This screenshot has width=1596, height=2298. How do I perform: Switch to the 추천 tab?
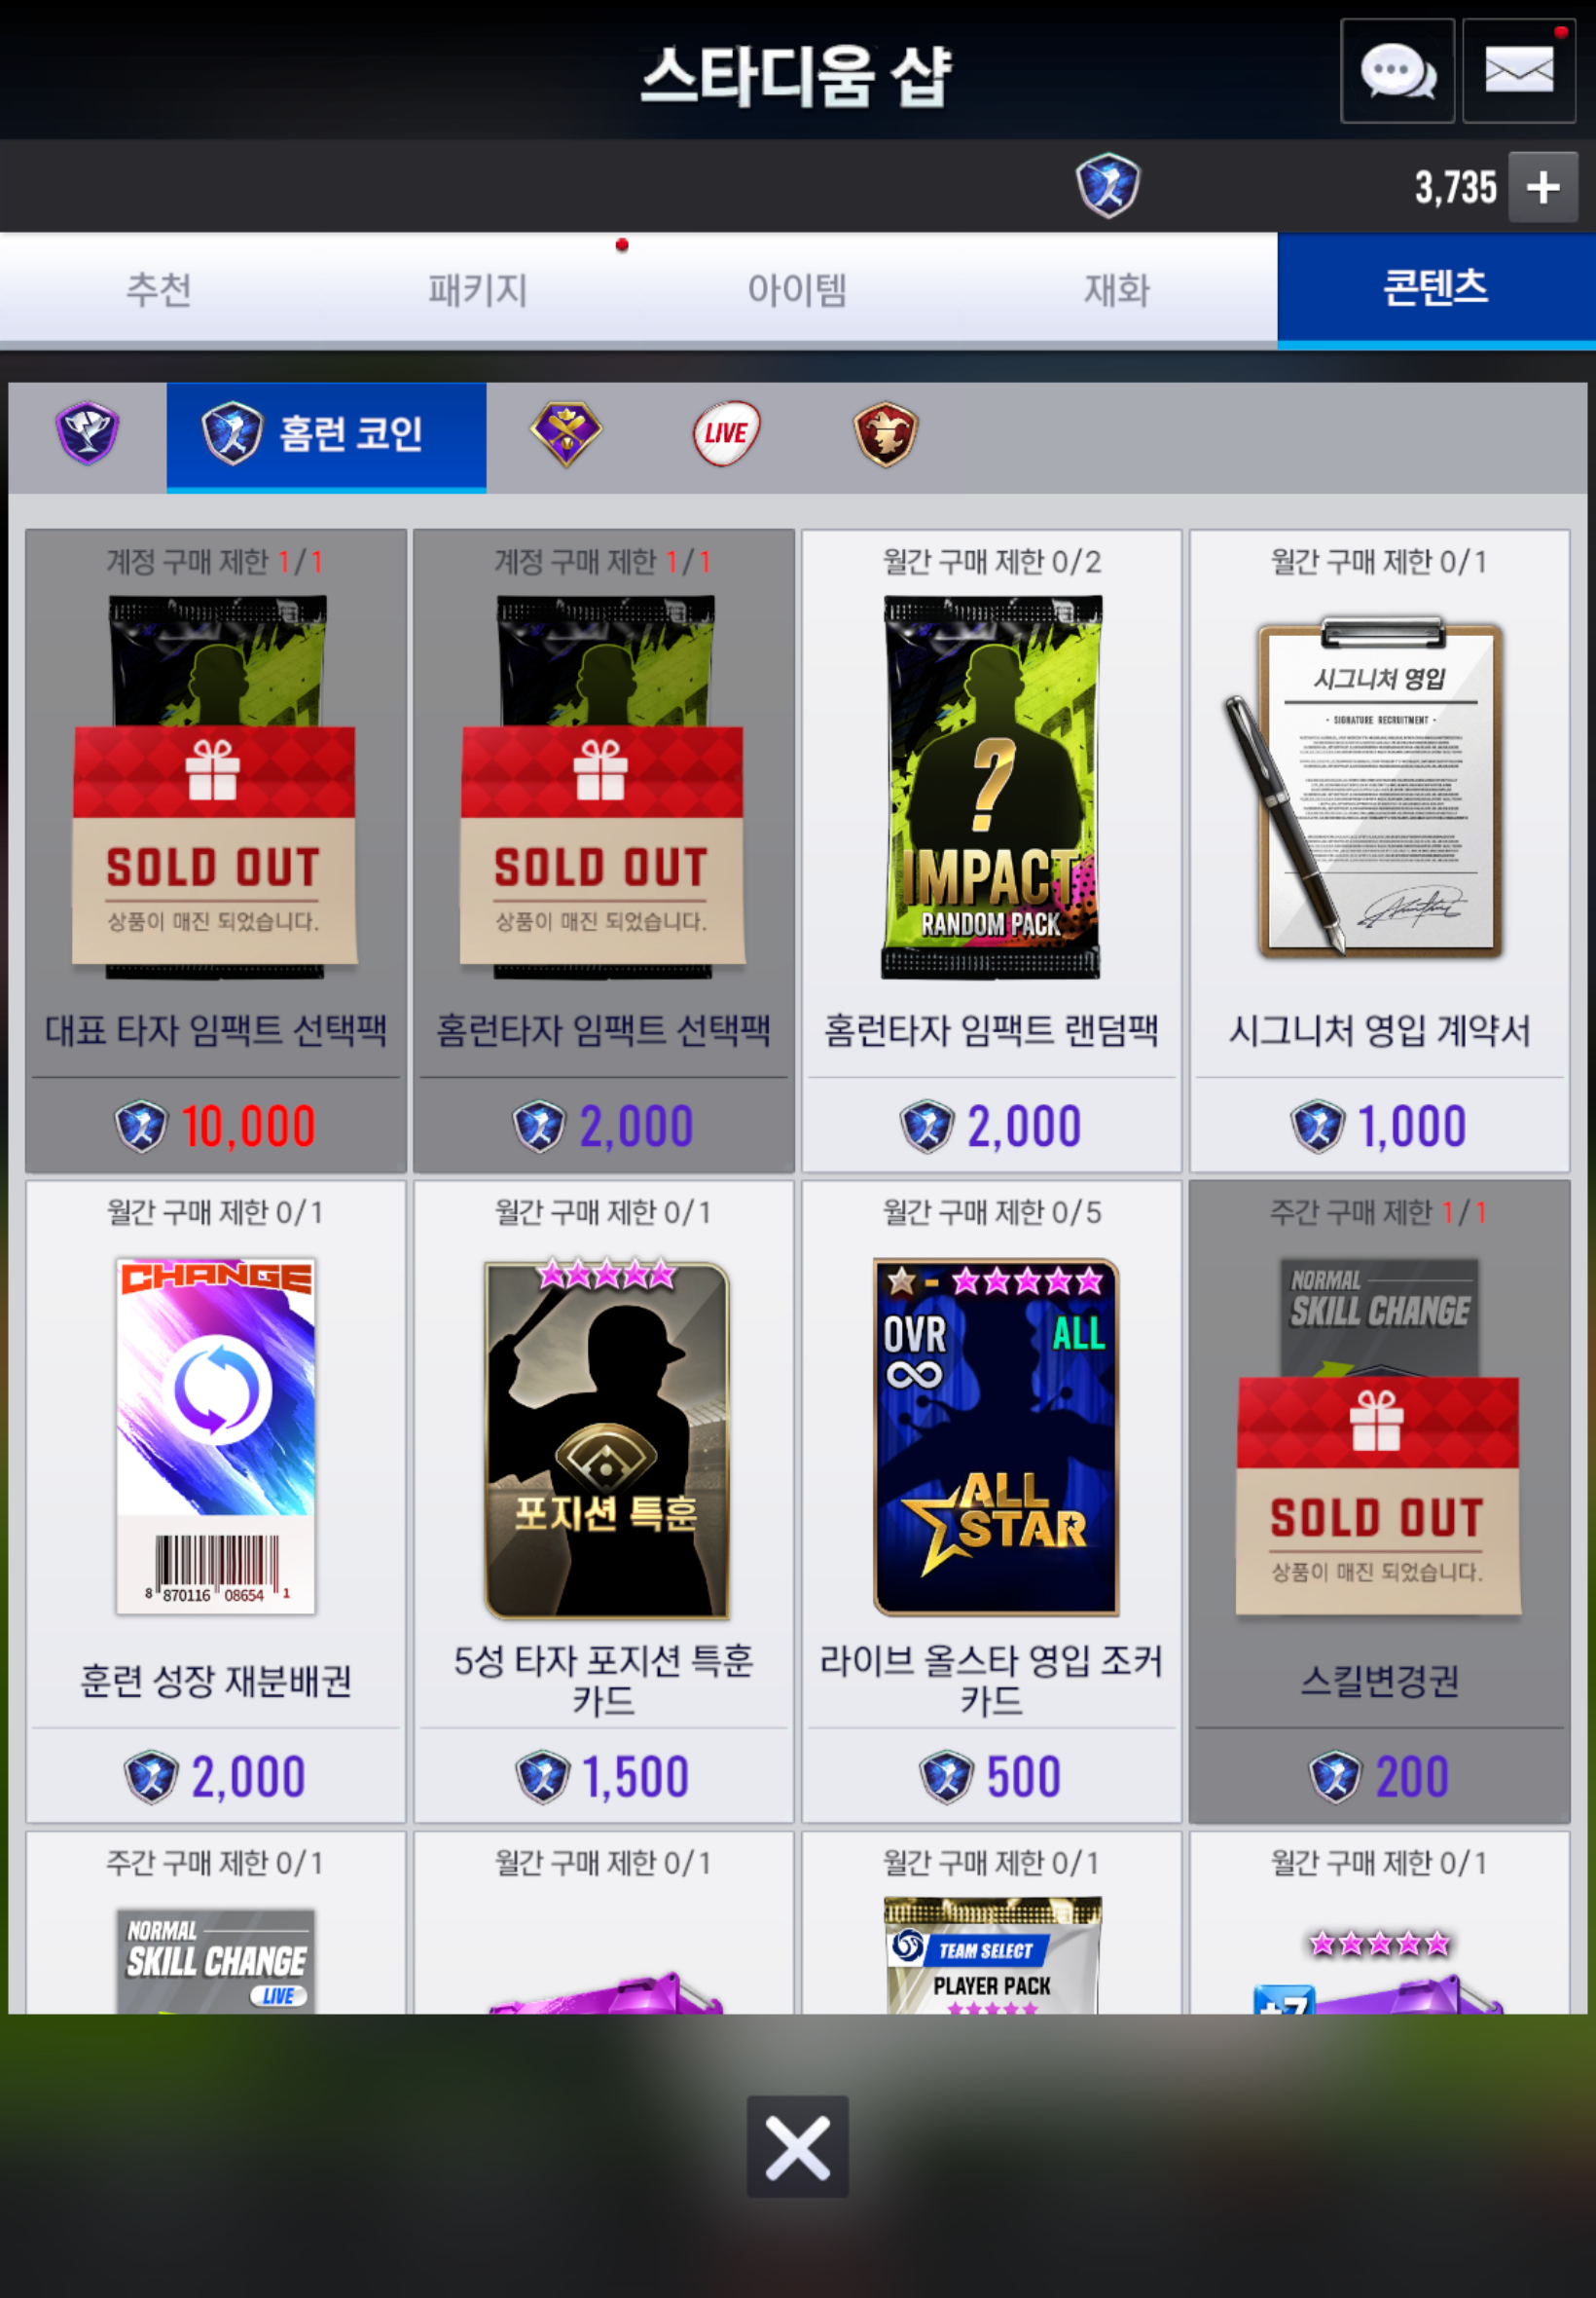159,289
